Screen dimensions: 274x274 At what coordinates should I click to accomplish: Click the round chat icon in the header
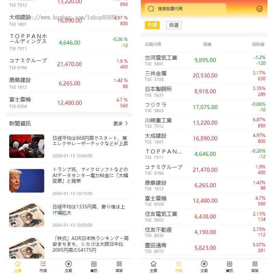click(x=260, y=9)
